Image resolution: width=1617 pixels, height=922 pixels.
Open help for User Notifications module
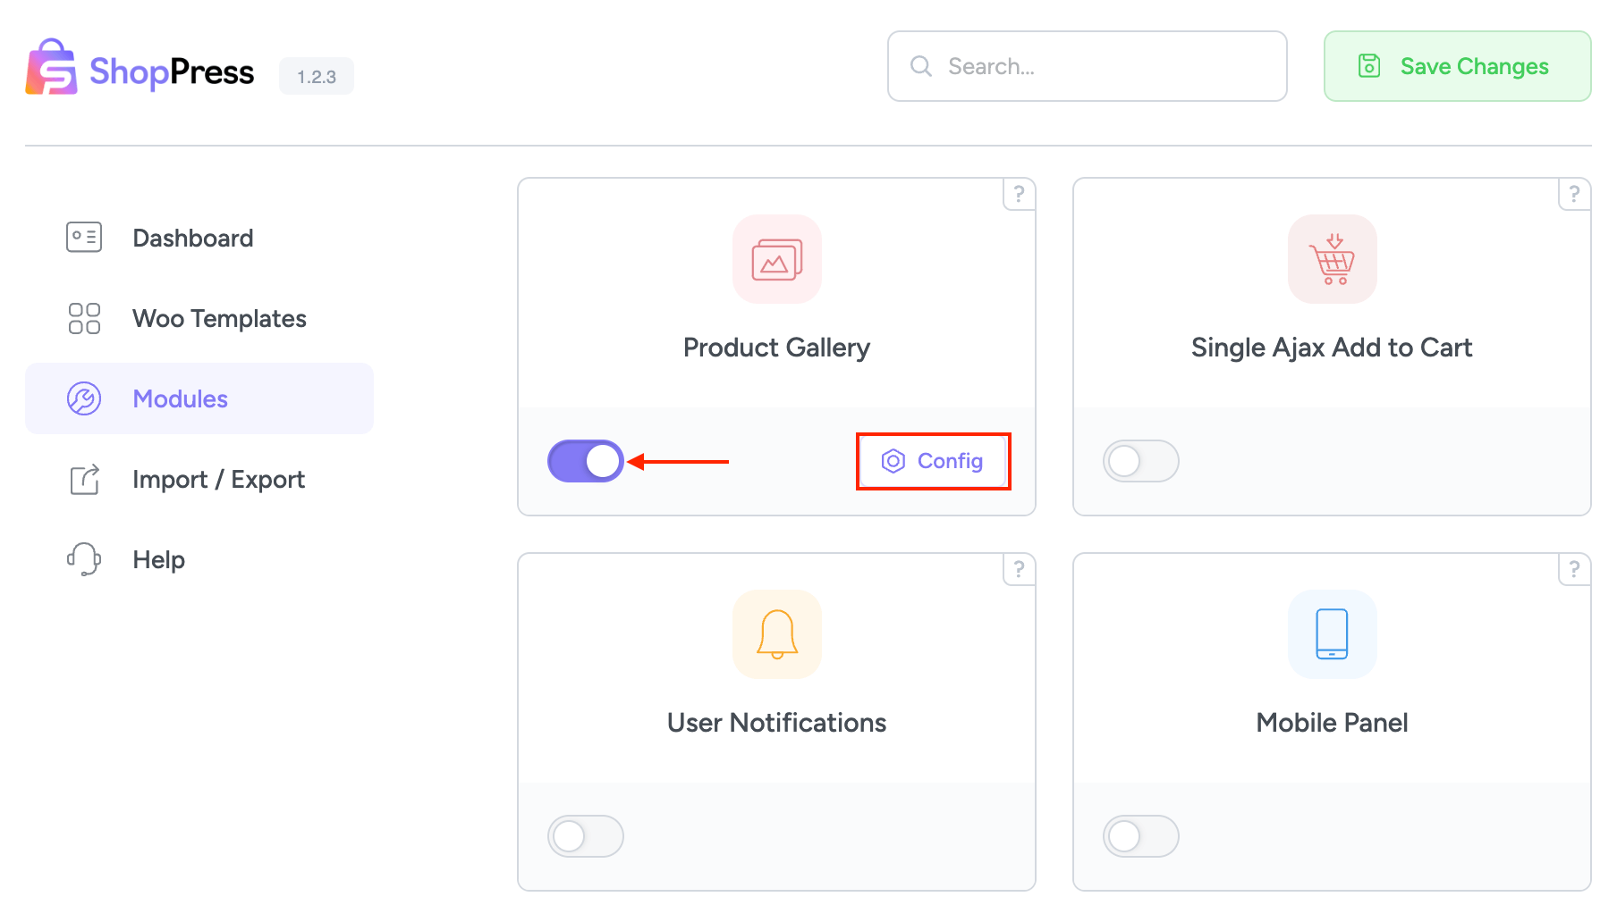1019,569
